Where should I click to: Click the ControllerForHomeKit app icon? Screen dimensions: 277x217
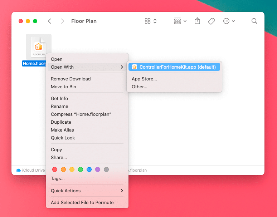point(135,67)
